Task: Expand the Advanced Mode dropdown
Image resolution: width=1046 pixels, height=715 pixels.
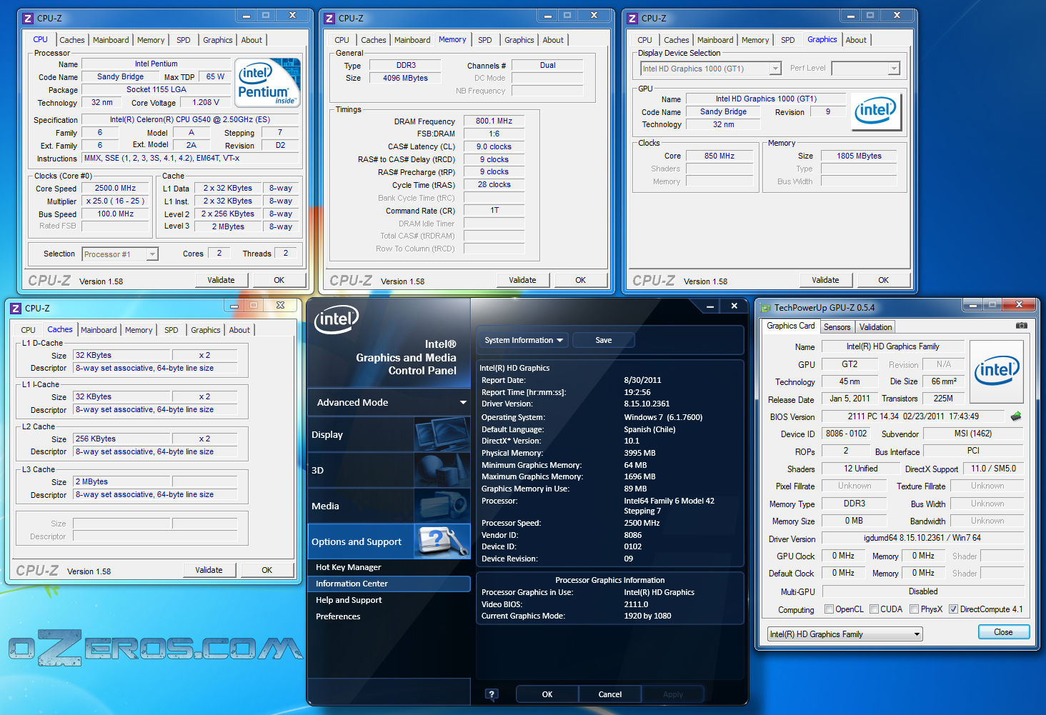Action: pyautogui.click(x=389, y=402)
